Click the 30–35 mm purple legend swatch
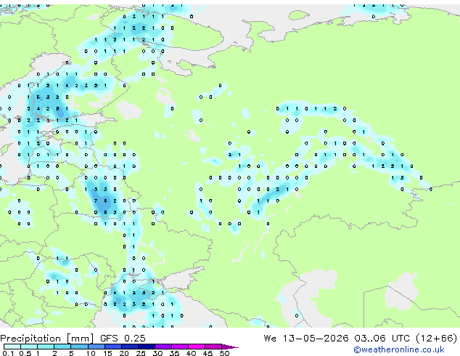 (163, 347)
